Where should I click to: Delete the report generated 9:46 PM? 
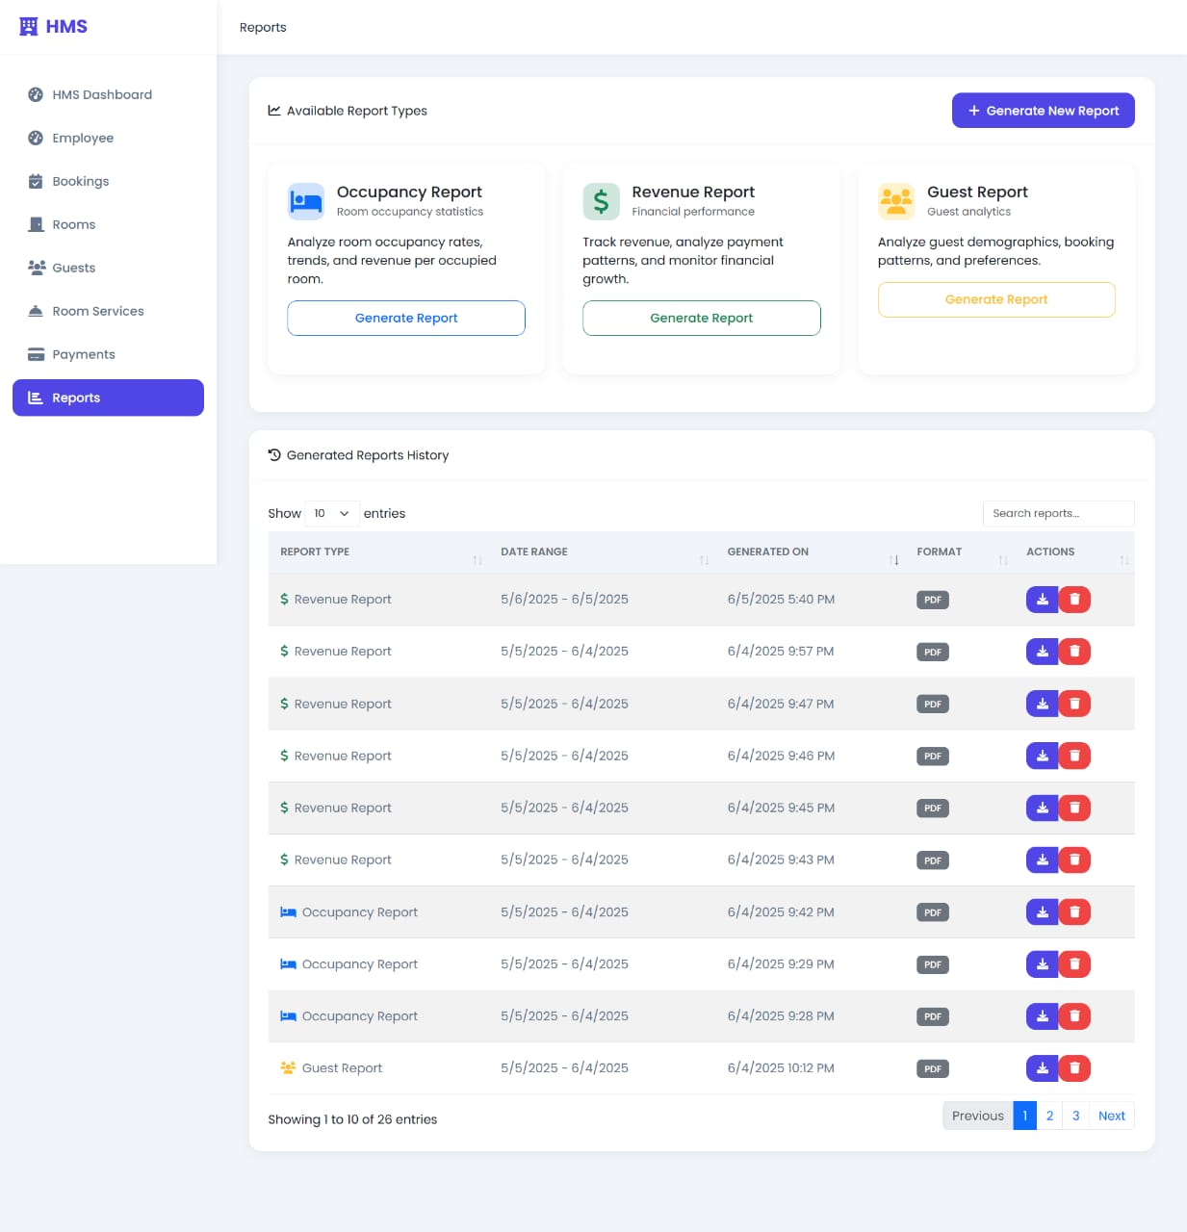[1074, 756]
